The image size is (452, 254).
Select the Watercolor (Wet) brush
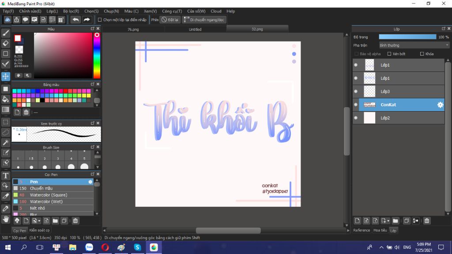pyautogui.click(x=53, y=202)
